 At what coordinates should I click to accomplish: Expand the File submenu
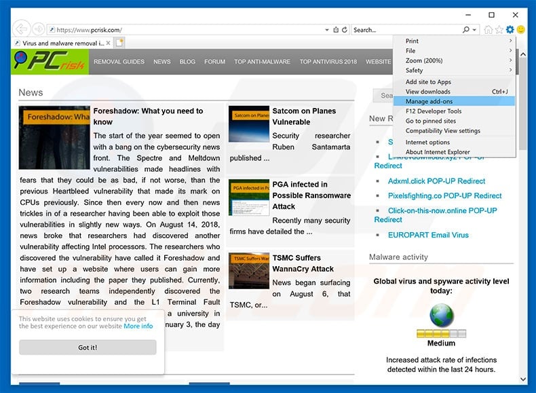click(x=511, y=51)
